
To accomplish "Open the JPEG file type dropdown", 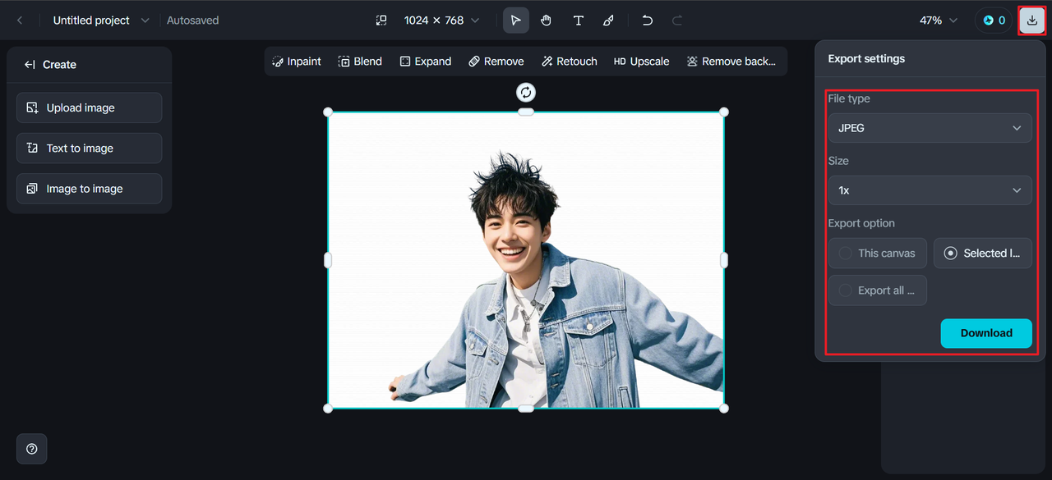I will [930, 128].
